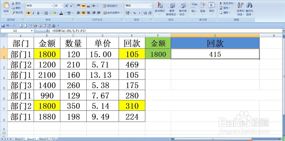Switch to Sheet3 tab

(x=44, y=139)
